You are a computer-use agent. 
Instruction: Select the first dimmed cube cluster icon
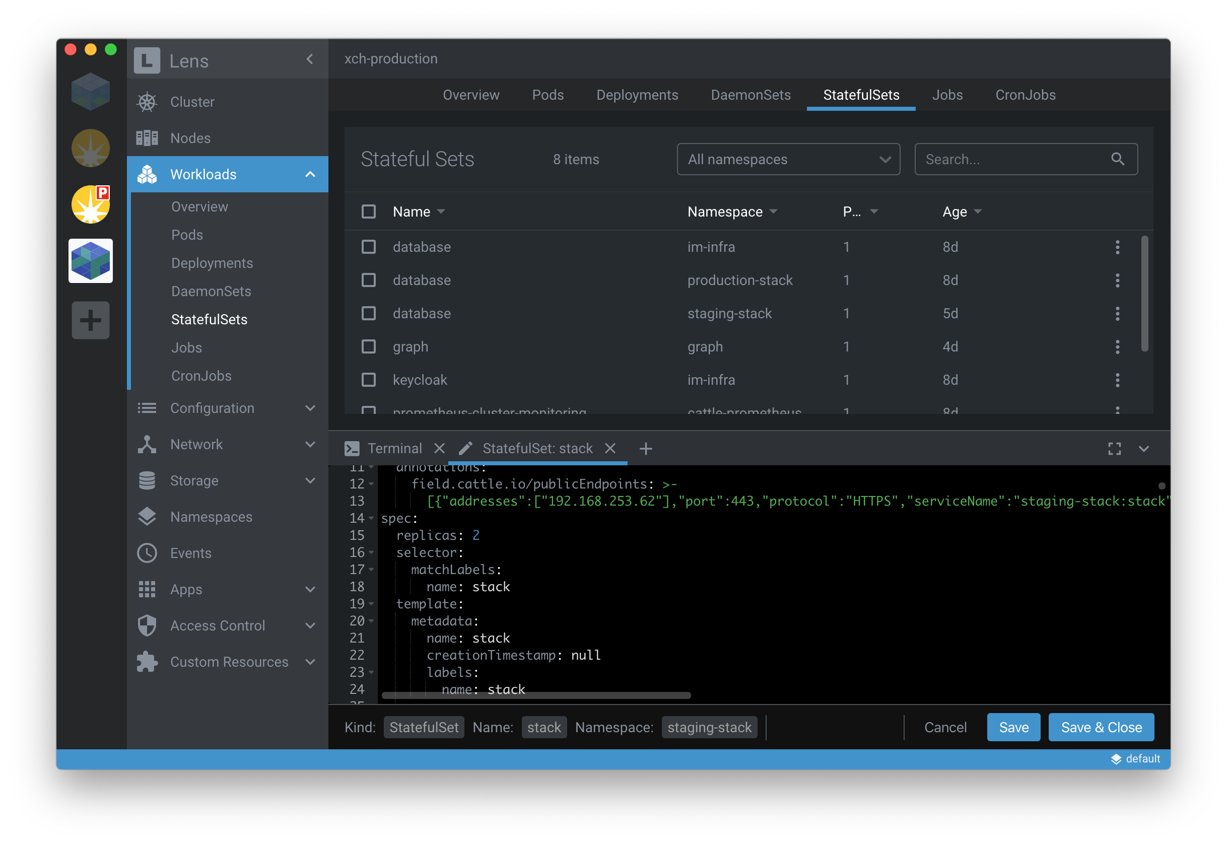click(x=91, y=92)
